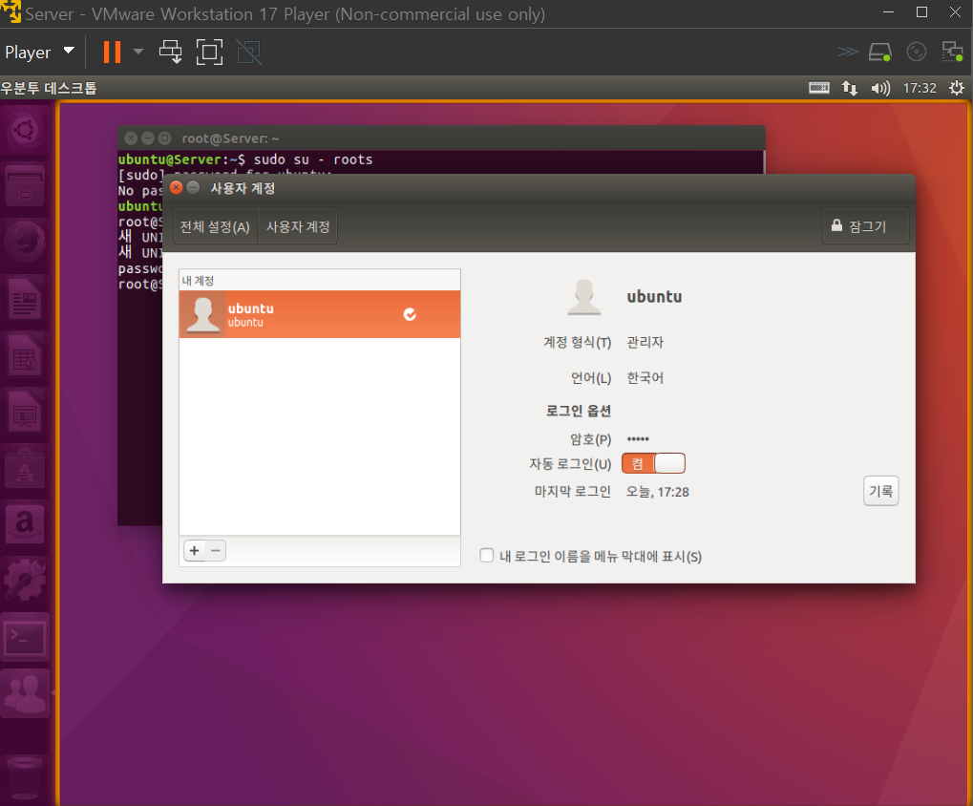
Task: Minimize the 사용자 계정 window
Action: click(193, 187)
